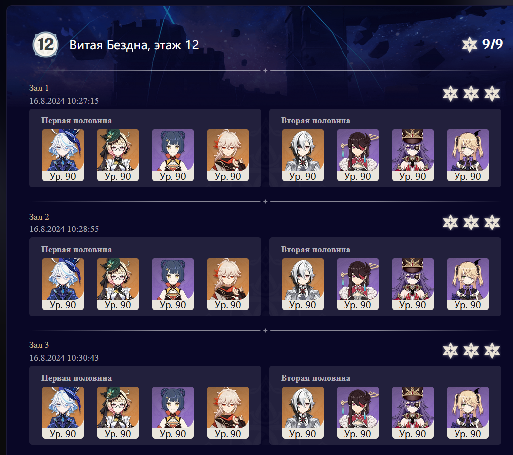
Task: Click Furina portrait in Зал 2 first half
Action: coord(63,284)
